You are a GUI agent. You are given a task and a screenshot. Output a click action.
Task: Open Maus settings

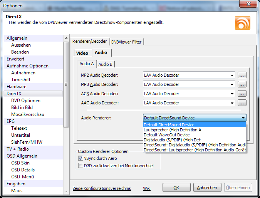click(33, 191)
